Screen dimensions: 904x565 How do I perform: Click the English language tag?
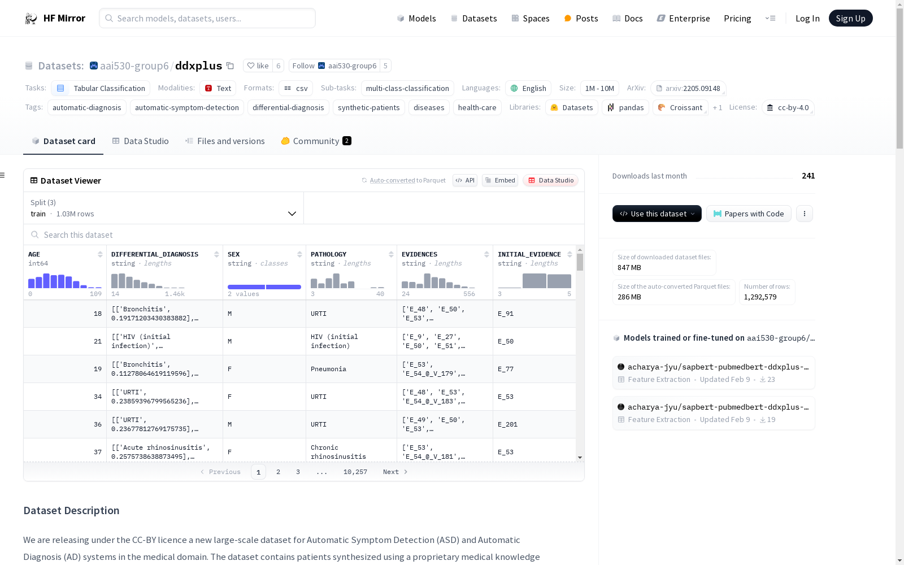tap(528, 88)
